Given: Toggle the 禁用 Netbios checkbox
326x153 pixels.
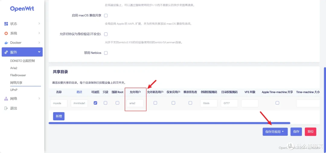Looking at the screenshot, I should pos(106,53).
